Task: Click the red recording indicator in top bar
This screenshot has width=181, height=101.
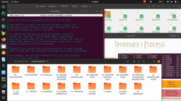Action: click(x=145, y=2)
